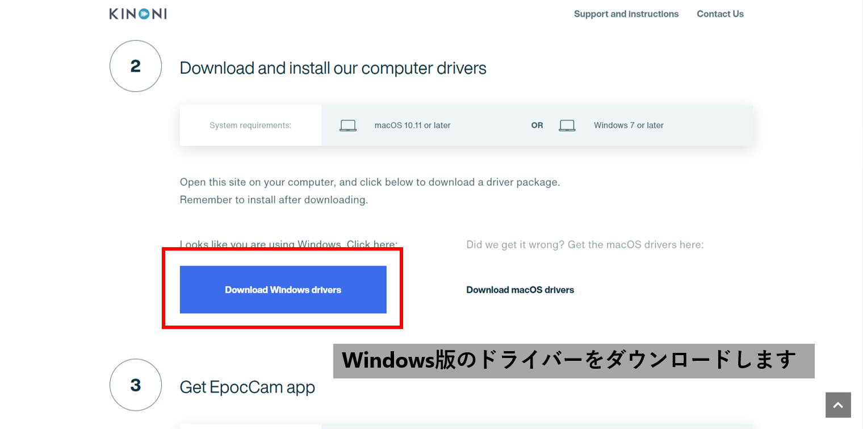The height and width of the screenshot is (429, 863).
Task: Click the Download Windows drivers button
Action: click(x=283, y=290)
